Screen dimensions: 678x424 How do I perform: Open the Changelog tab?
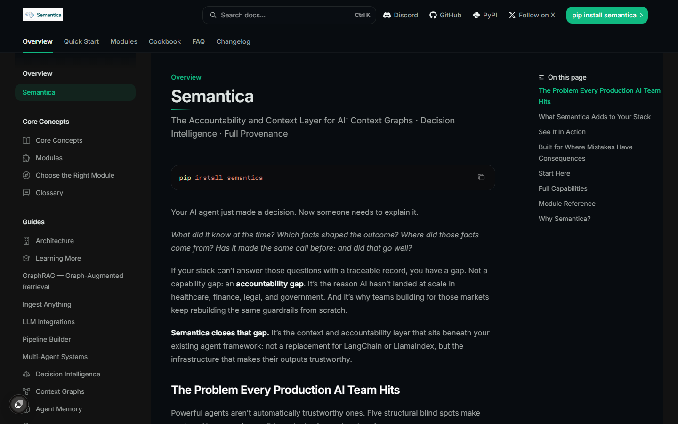[x=233, y=41]
